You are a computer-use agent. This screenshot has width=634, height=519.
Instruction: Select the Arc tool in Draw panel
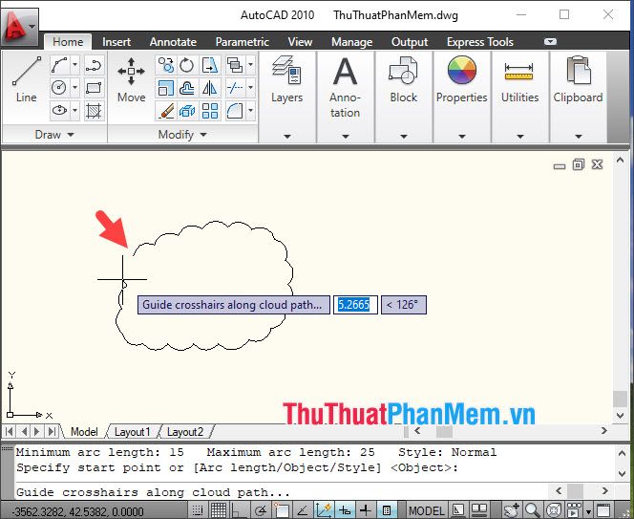[x=59, y=65]
